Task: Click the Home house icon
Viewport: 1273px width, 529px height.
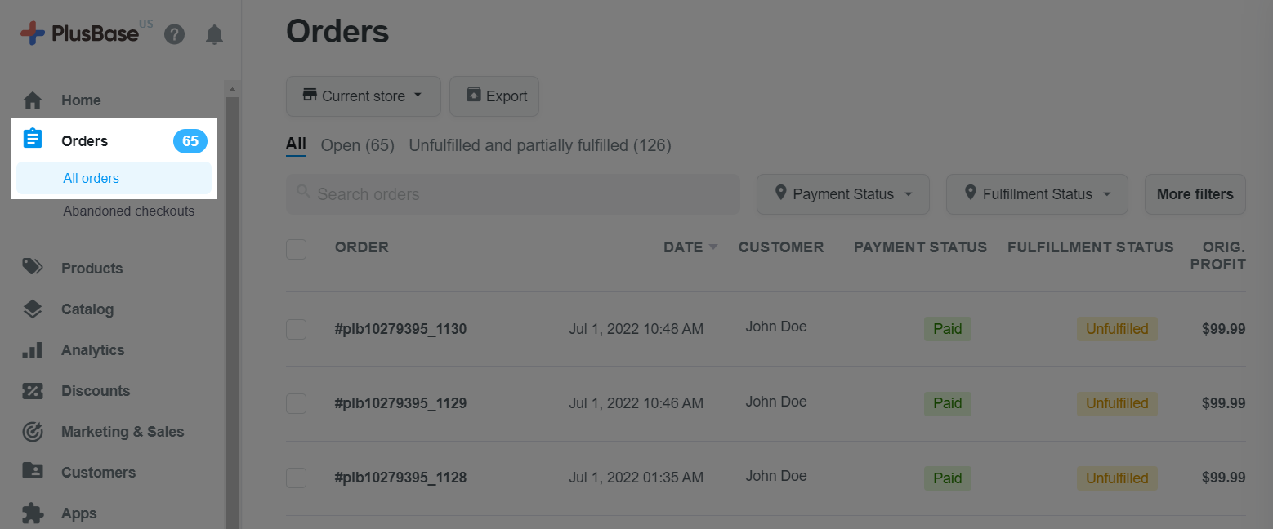Action: click(32, 100)
